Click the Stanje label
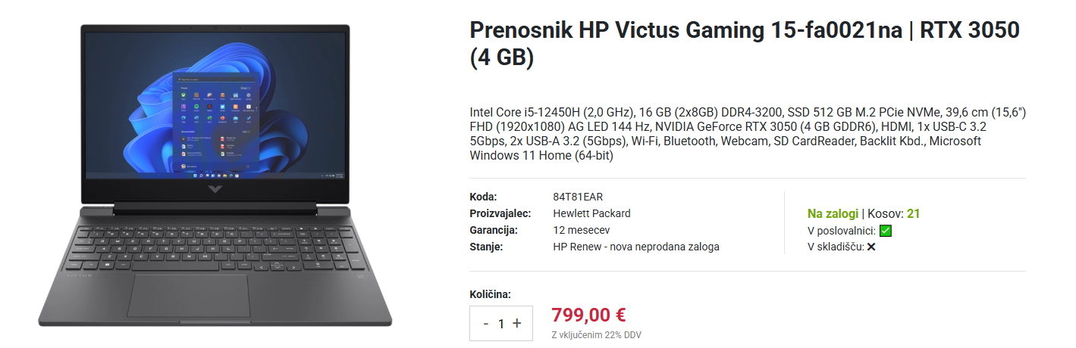 tap(486, 247)
